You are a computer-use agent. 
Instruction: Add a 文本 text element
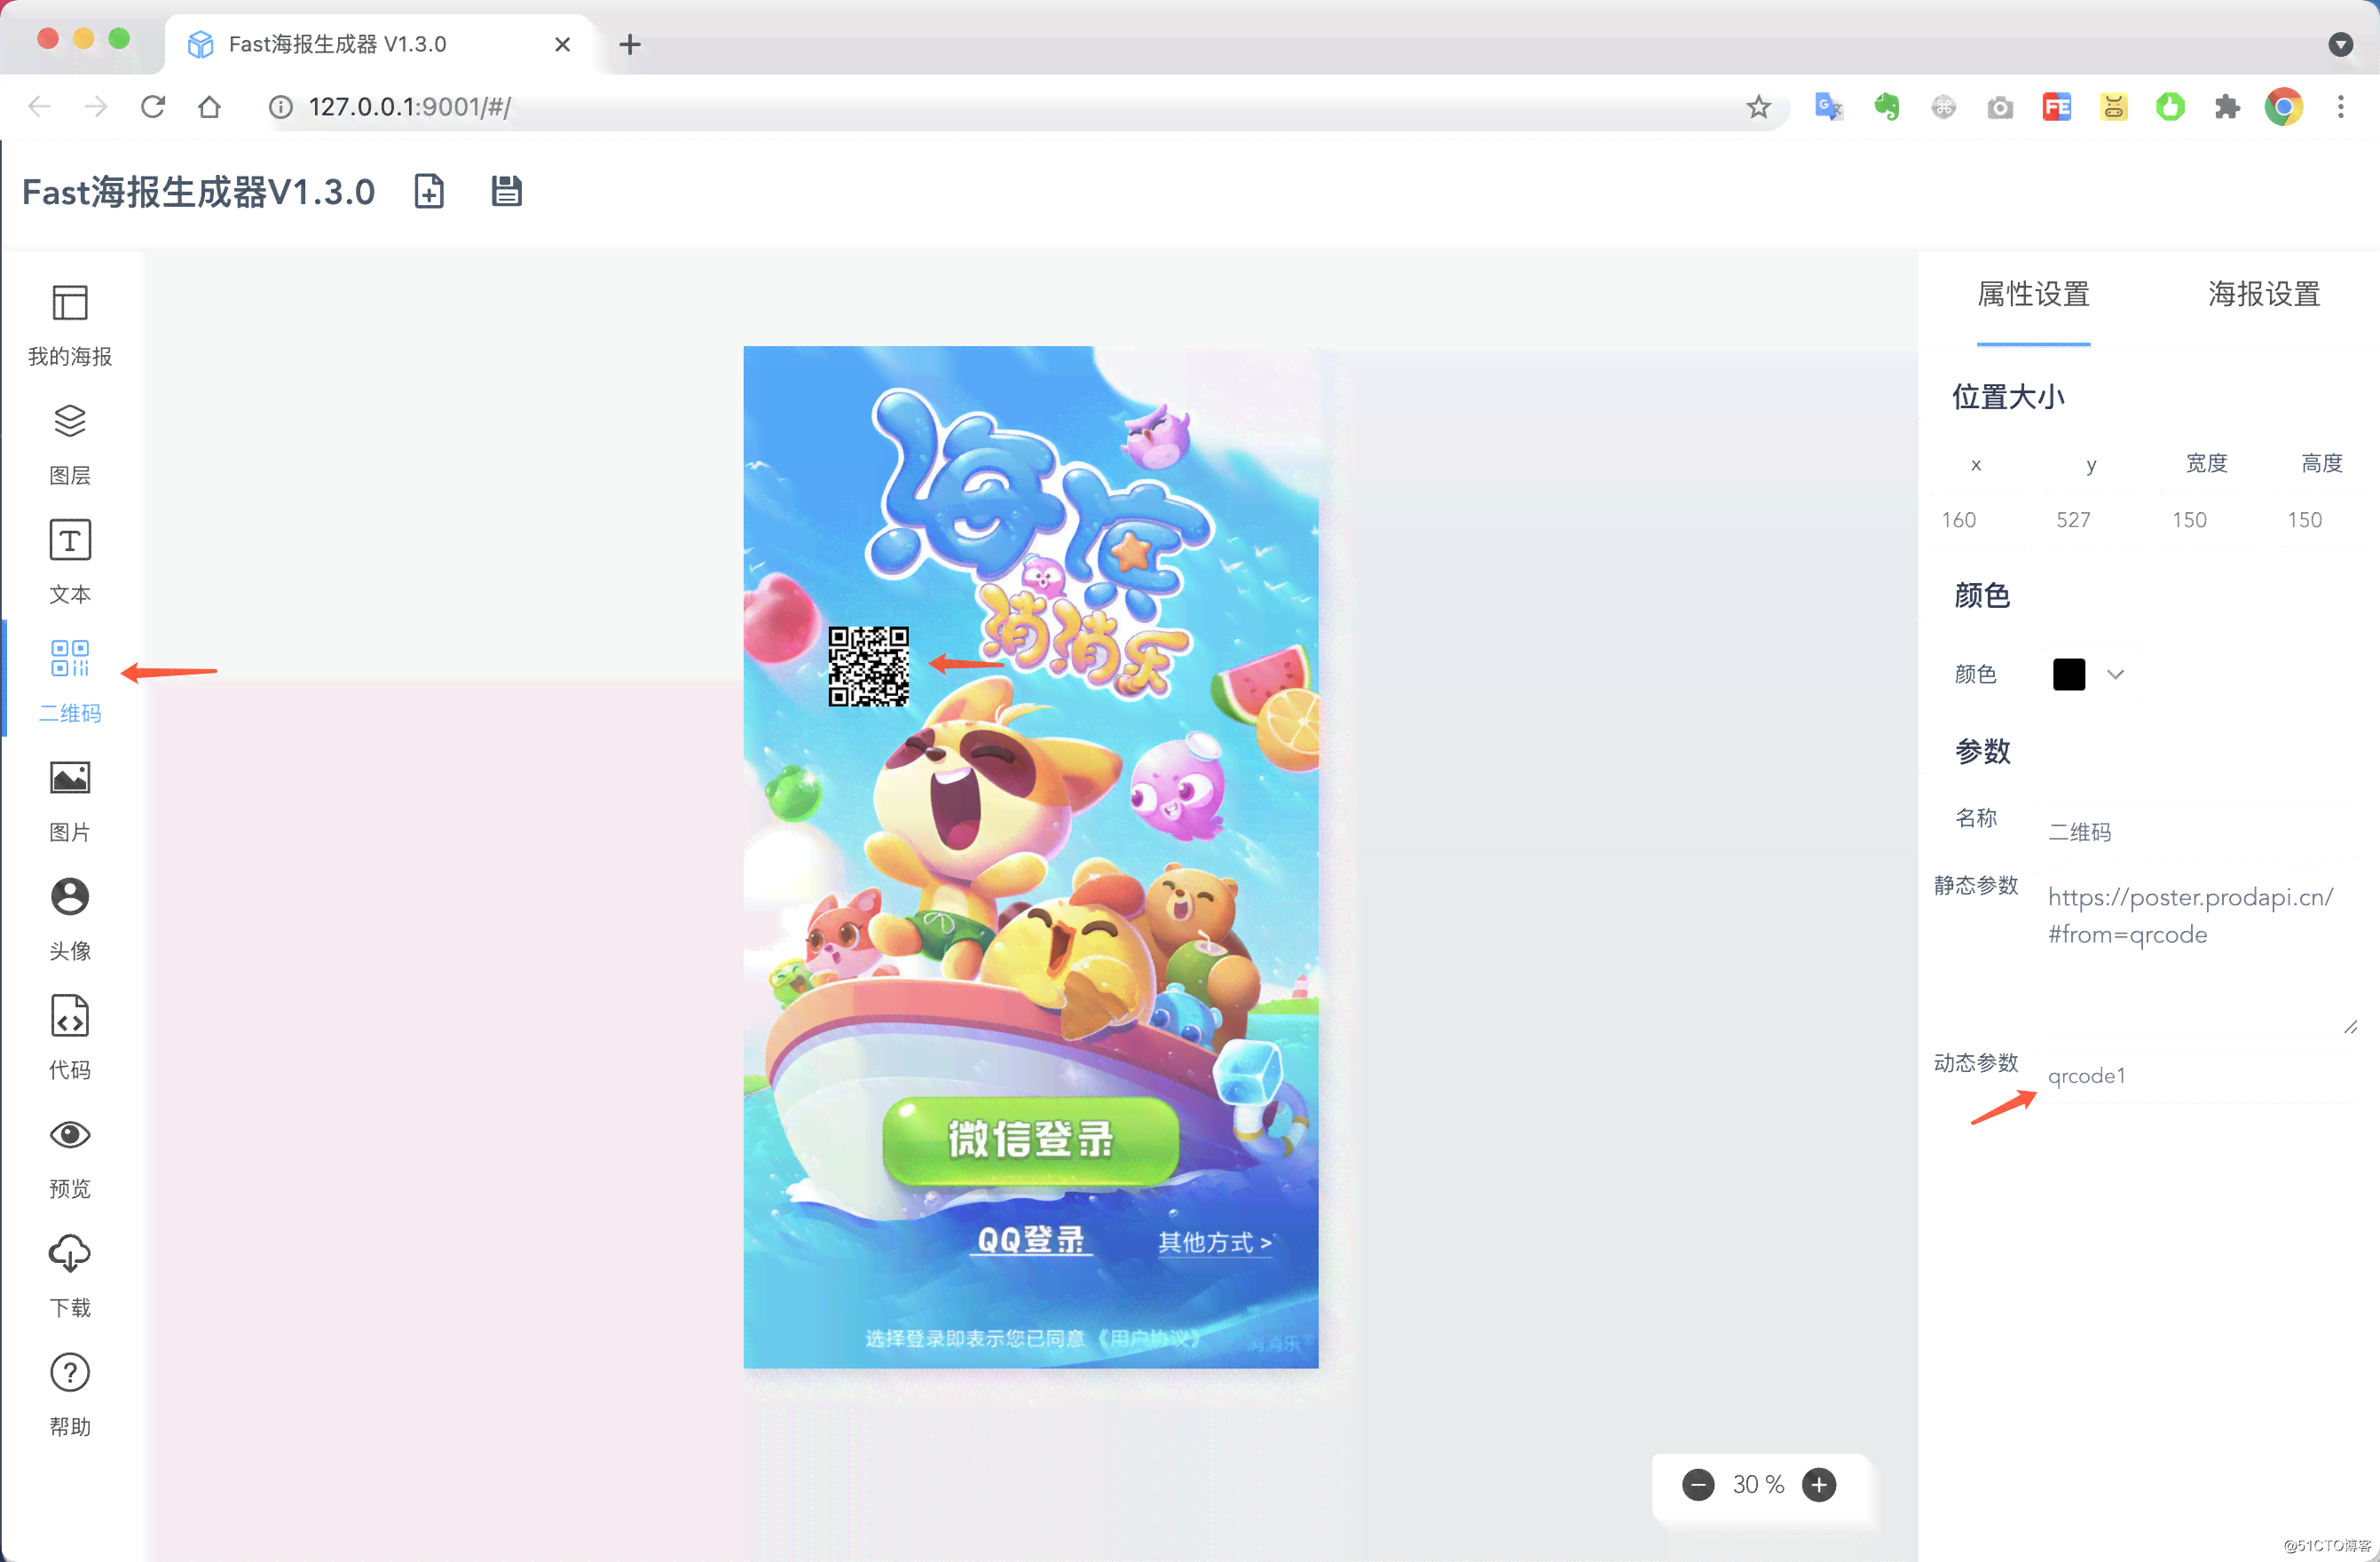[70, 563]
